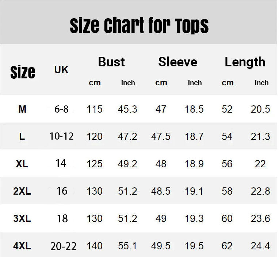Click the Sleeve column heading

coord(177,62)
